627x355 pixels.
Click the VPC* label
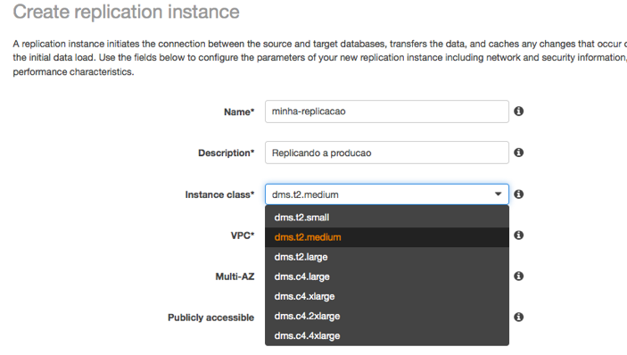pos(243,235)
